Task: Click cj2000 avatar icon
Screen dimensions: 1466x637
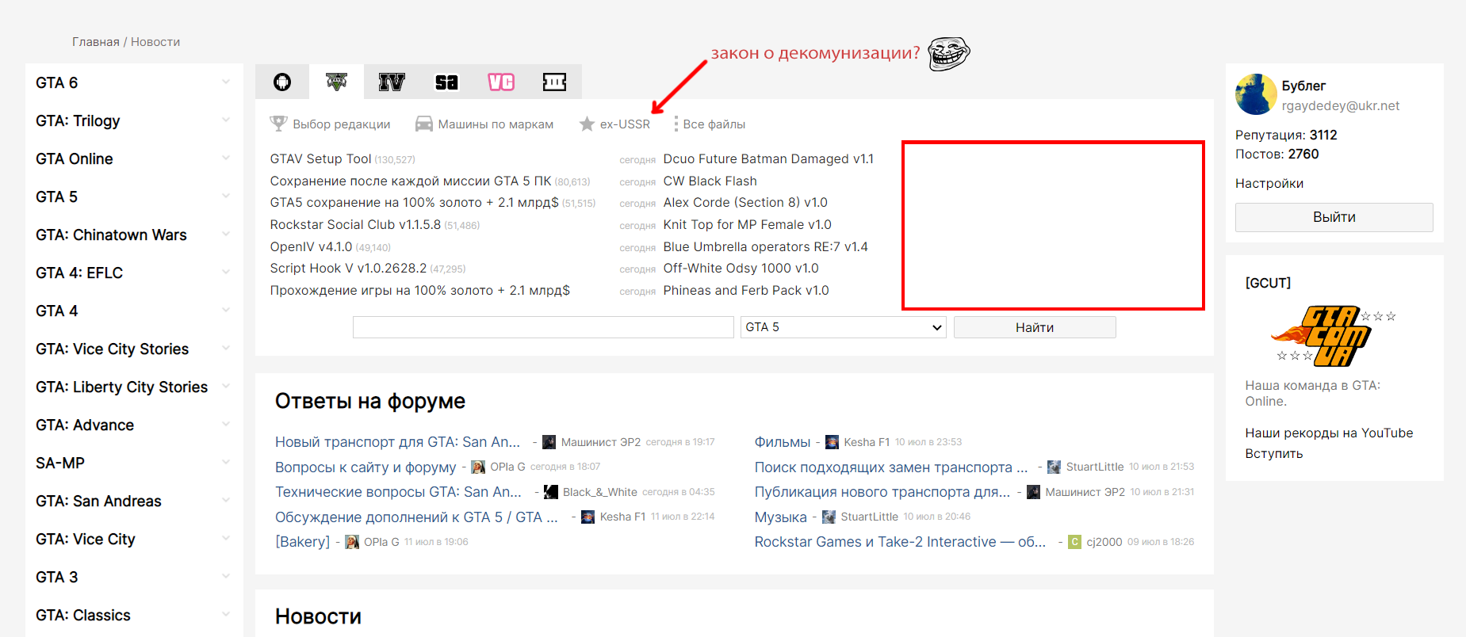Action: 1074,542
